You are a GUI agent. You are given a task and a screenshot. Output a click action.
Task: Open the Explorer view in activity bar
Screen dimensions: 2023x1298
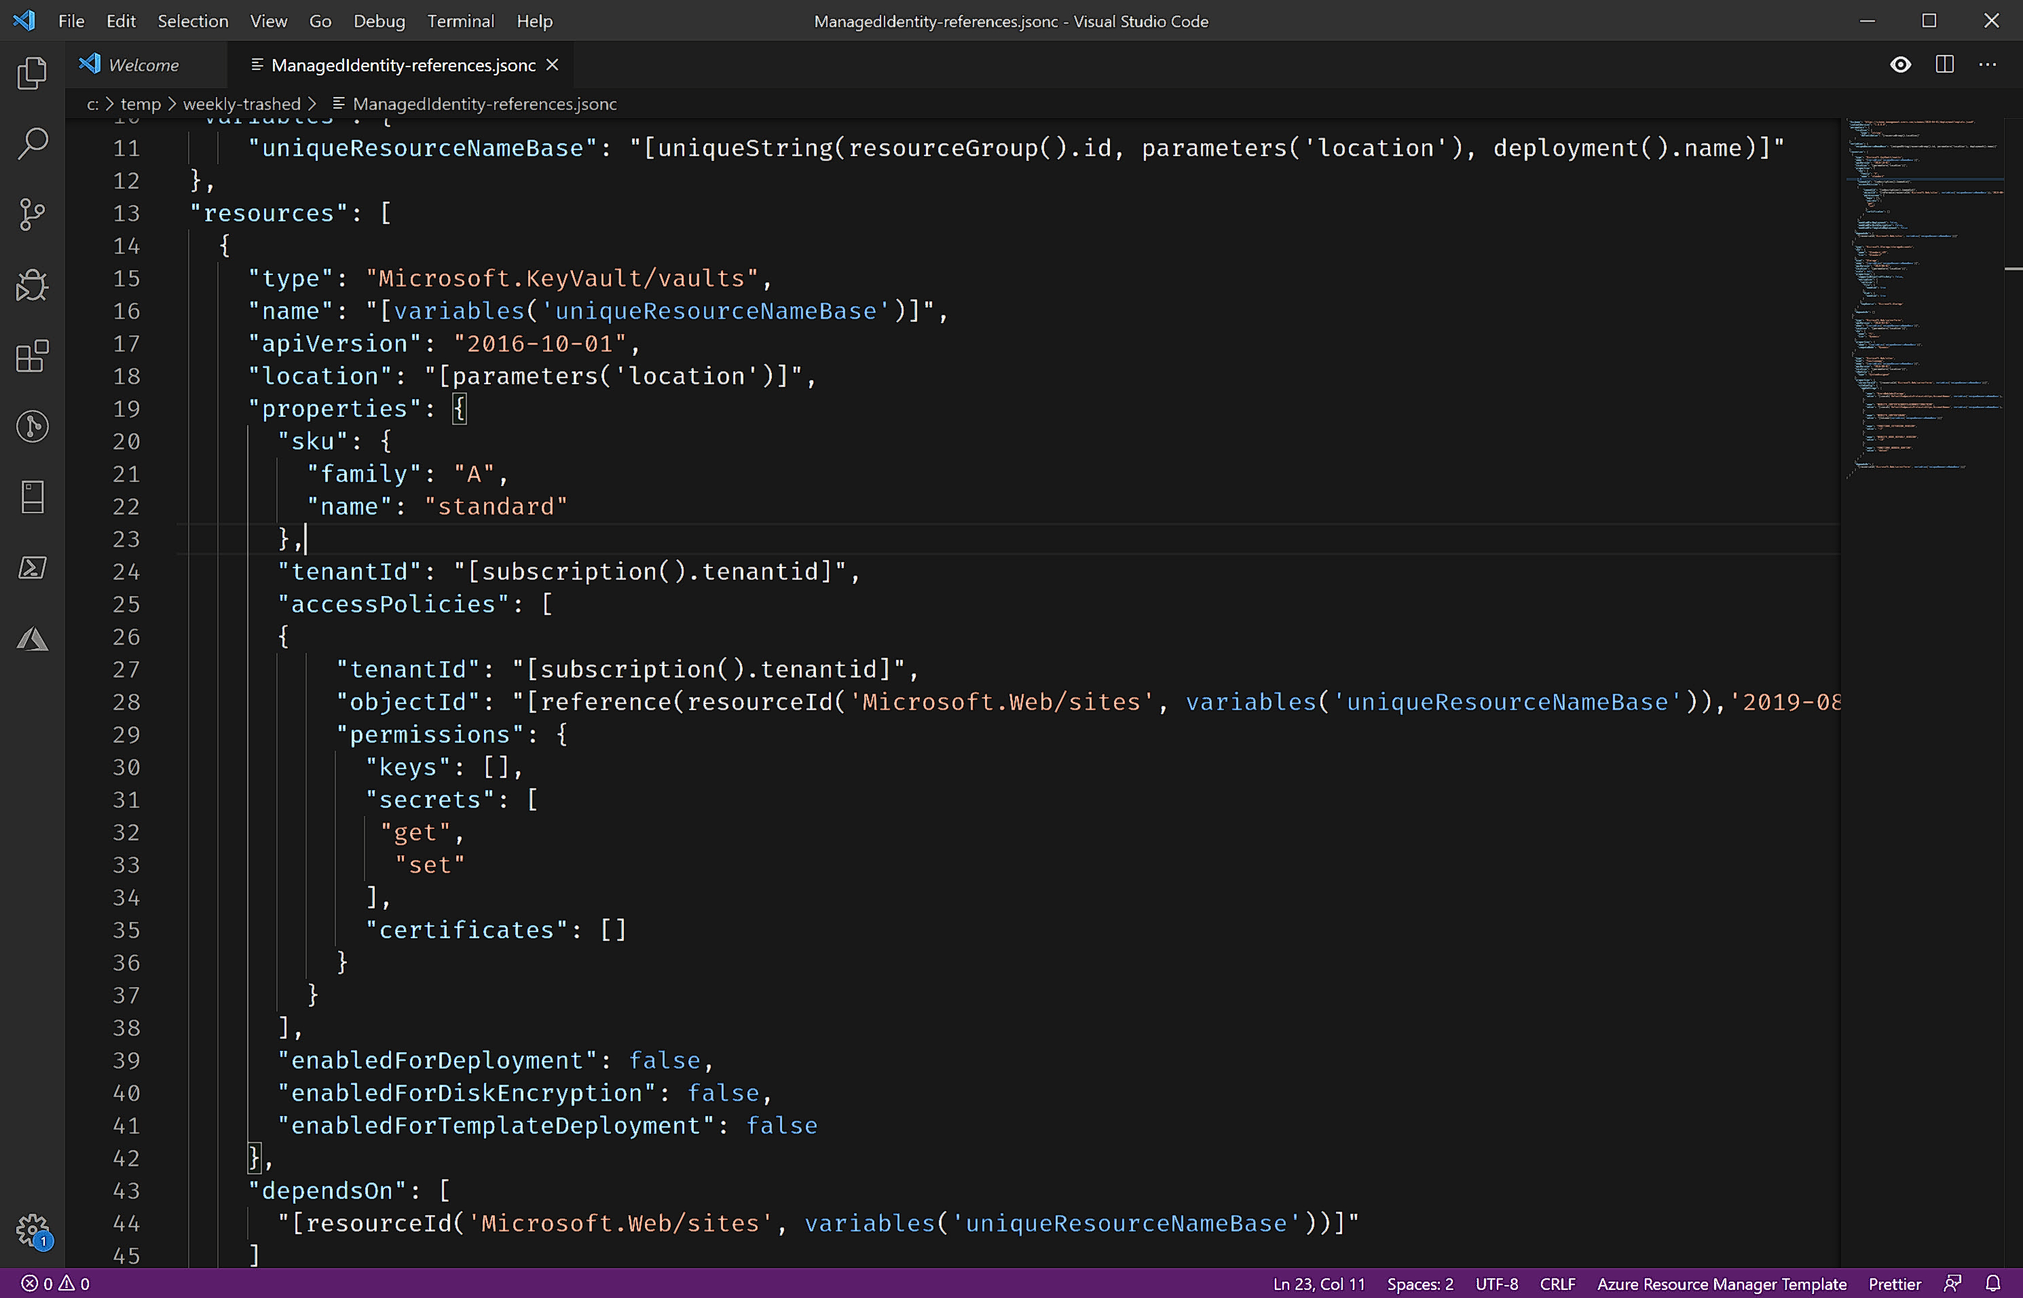coord(32,73)
